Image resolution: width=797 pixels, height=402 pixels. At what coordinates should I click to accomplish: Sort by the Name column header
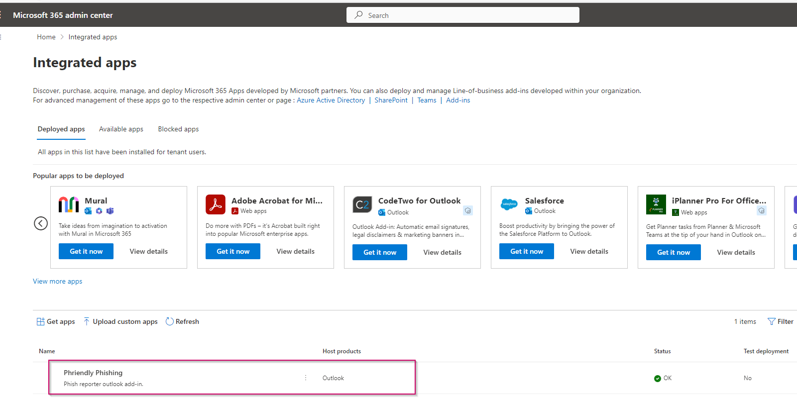click(x=47, y=351)
